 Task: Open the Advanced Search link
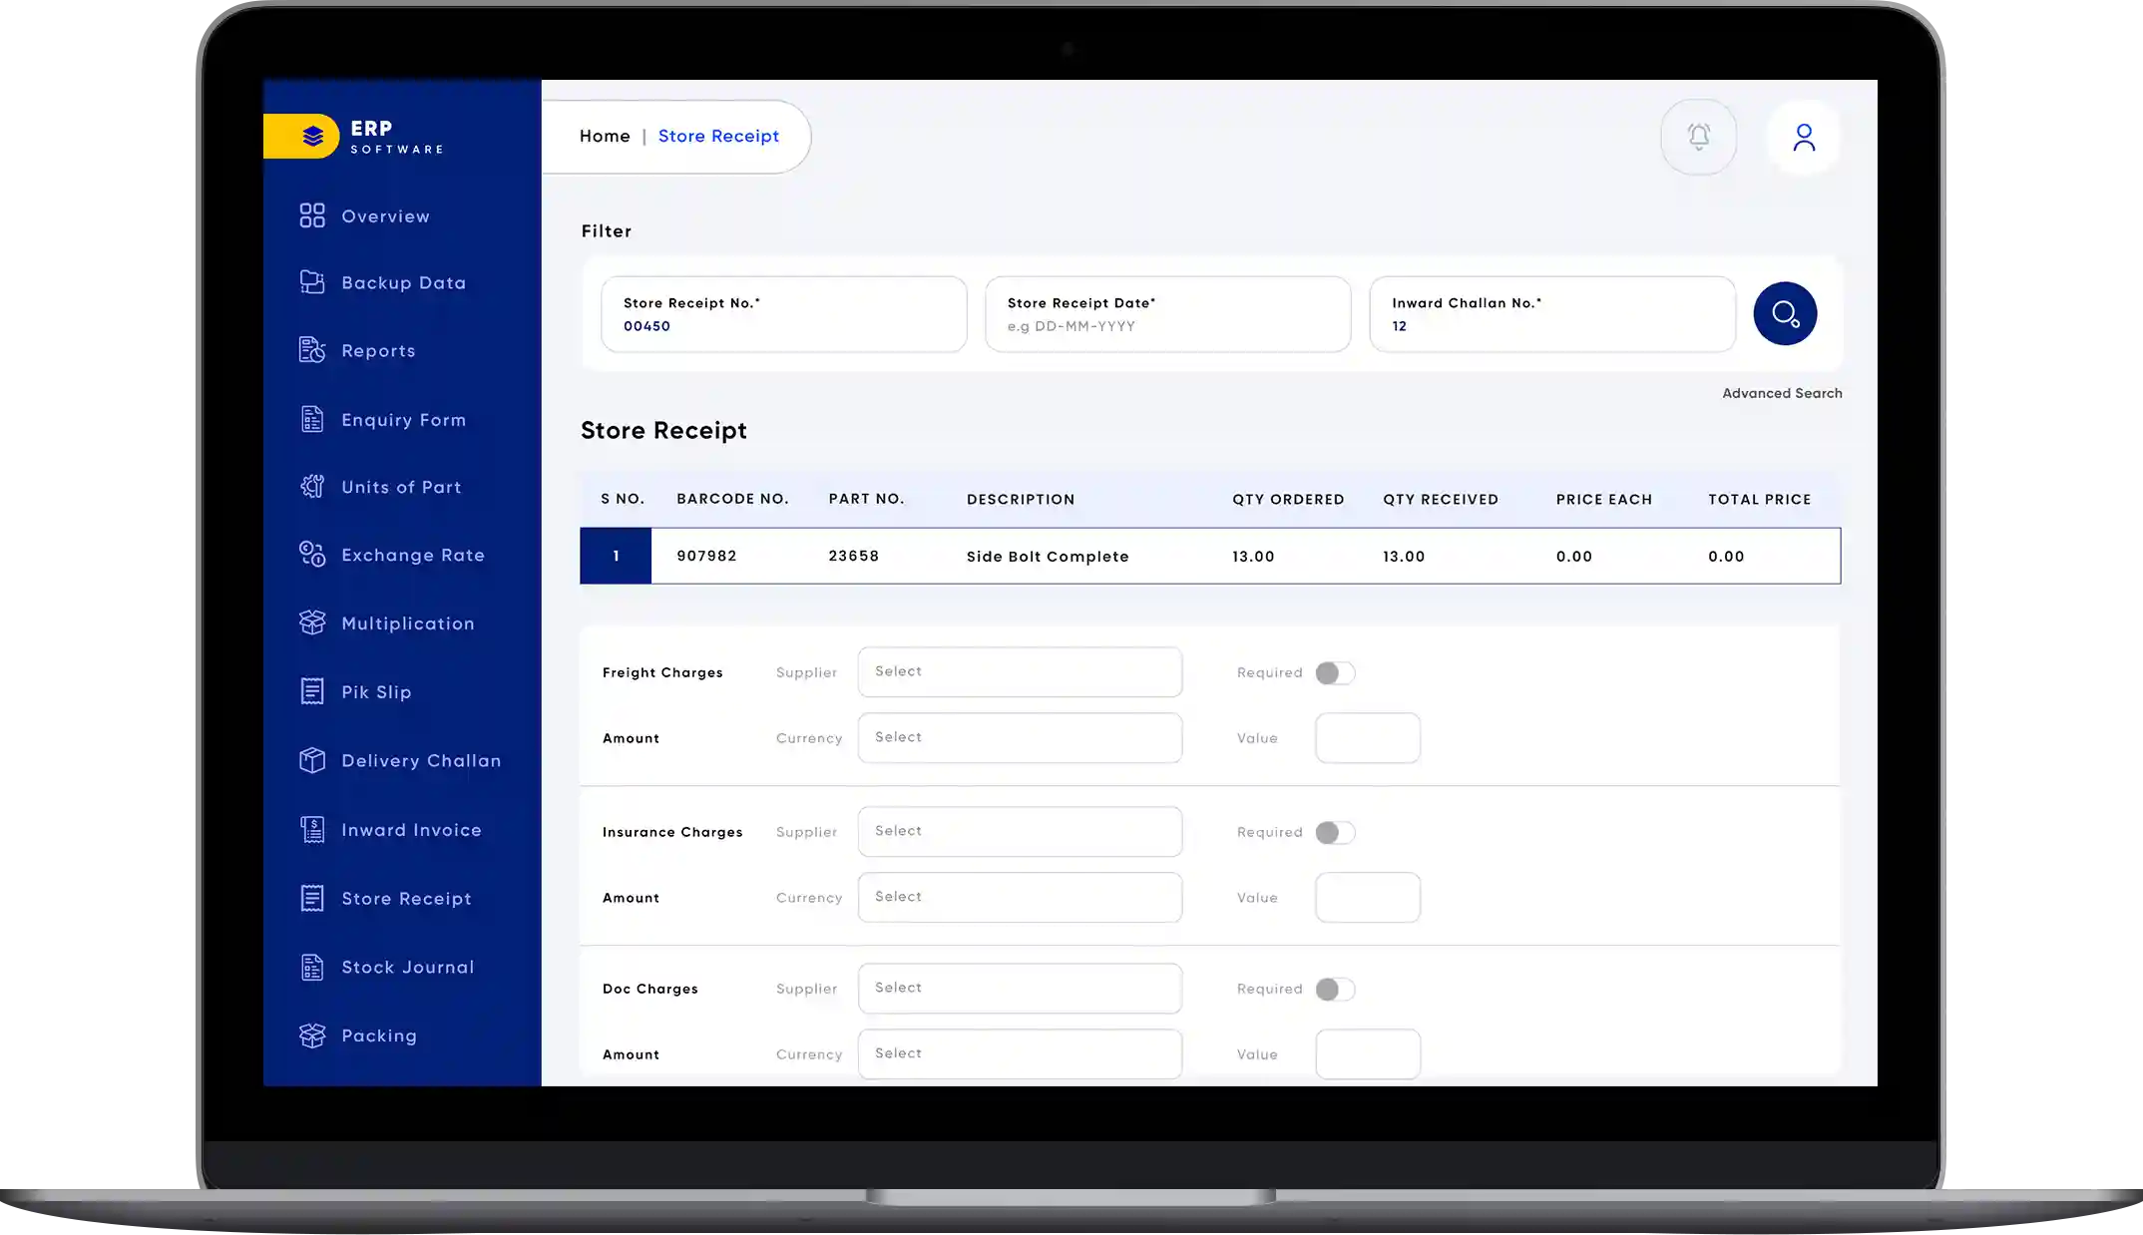1782,393
